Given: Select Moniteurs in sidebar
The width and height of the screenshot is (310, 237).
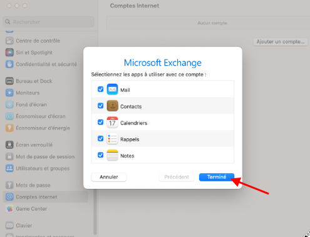Looking at the screenshot, I should (45, 93).
